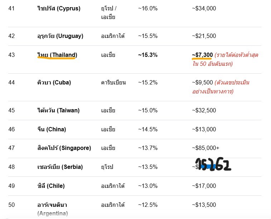Select the Singapore country name
Viewport: 271px width, 219px height.
[64, 148]
